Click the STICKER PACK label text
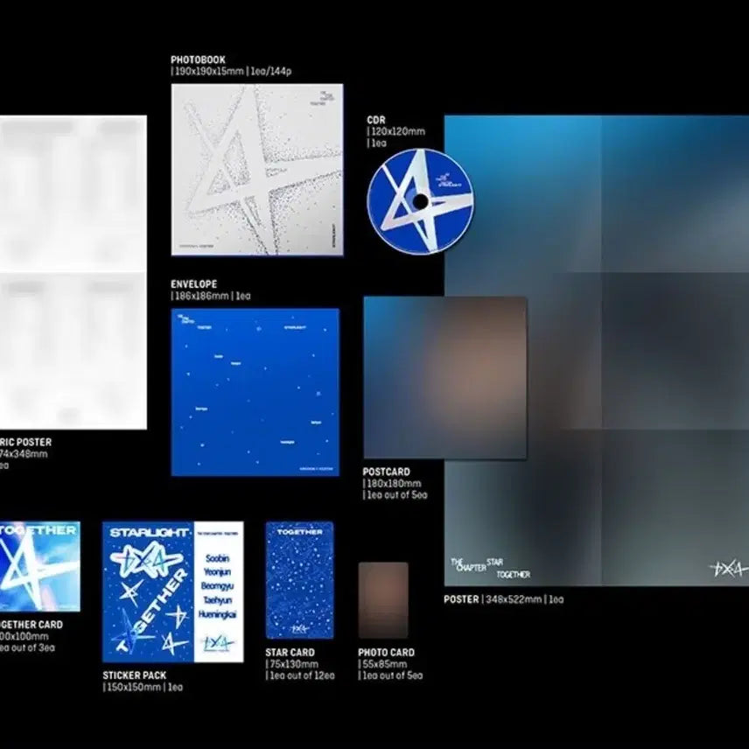This screenshot has height=749, width=749. 134,675
